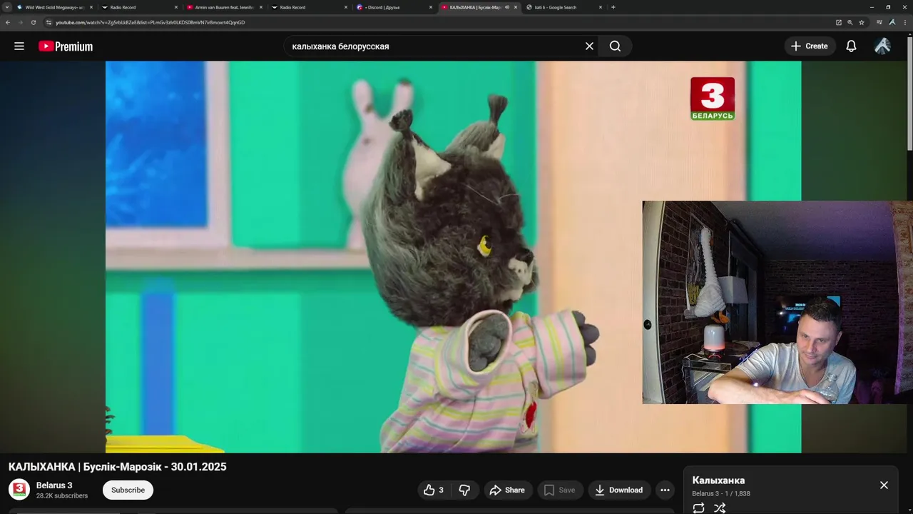Close the Google Search tab
This screenshot has width=913, height=514.
(x=601, y=7)
